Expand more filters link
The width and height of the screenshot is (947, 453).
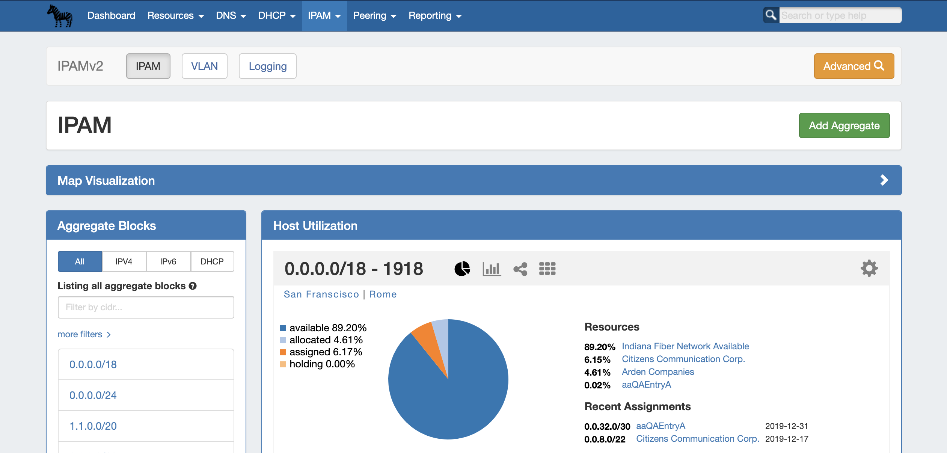point(84,334)
